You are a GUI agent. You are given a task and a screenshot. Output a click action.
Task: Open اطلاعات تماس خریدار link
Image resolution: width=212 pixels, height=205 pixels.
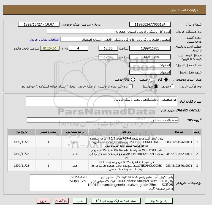point(45,40)
